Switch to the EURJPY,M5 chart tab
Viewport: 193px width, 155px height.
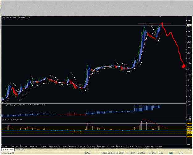point(20,150)
